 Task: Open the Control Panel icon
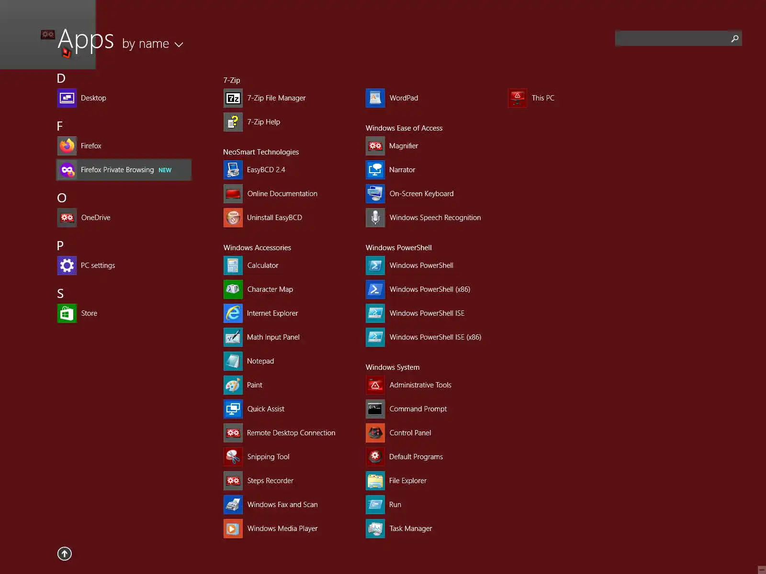pos(375,433)
